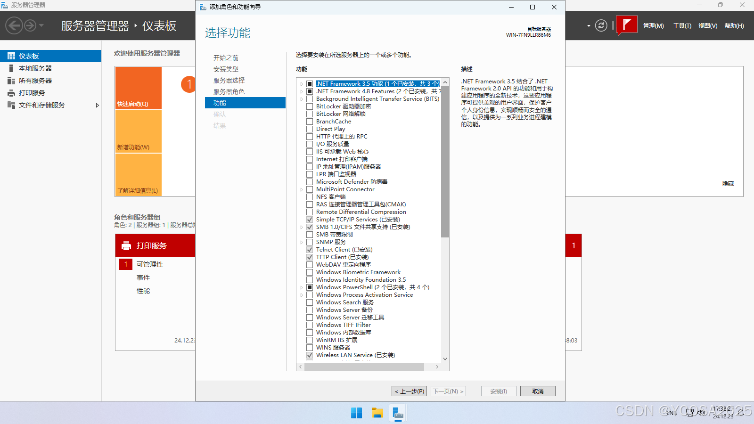Click the 取消 button
754x424 pixels.
coord(538,391)
